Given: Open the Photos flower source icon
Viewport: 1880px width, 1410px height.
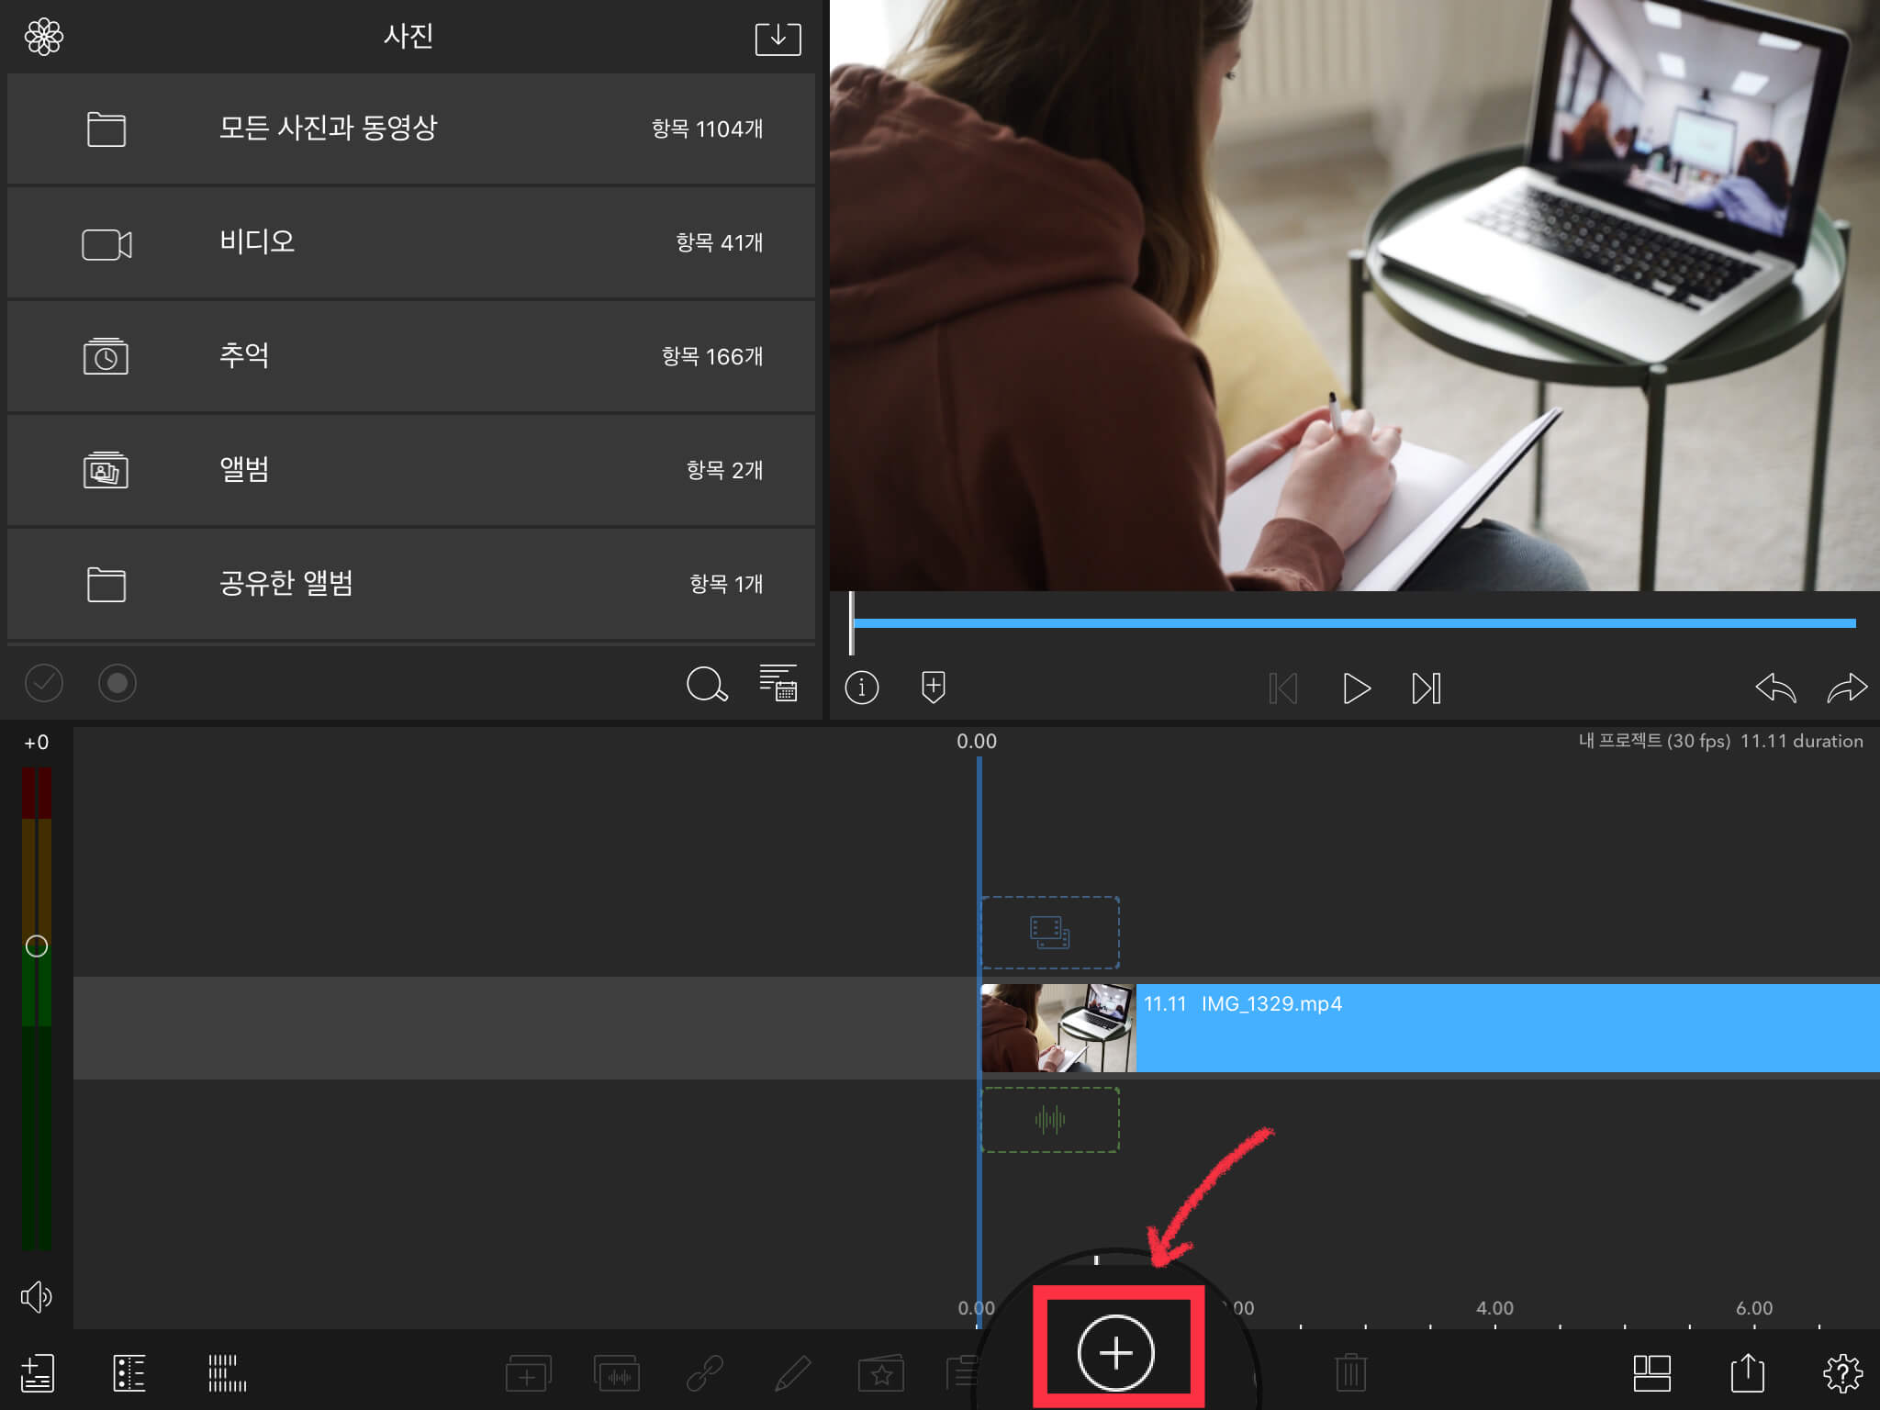Looking at the screenshot, I should point(43,38).
